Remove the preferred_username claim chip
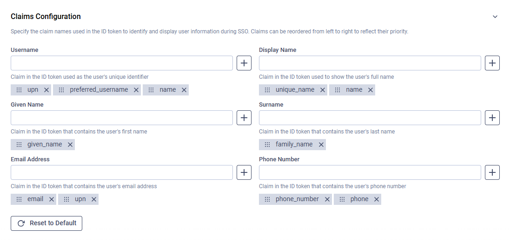510x241 pixels. click(136, 90)
